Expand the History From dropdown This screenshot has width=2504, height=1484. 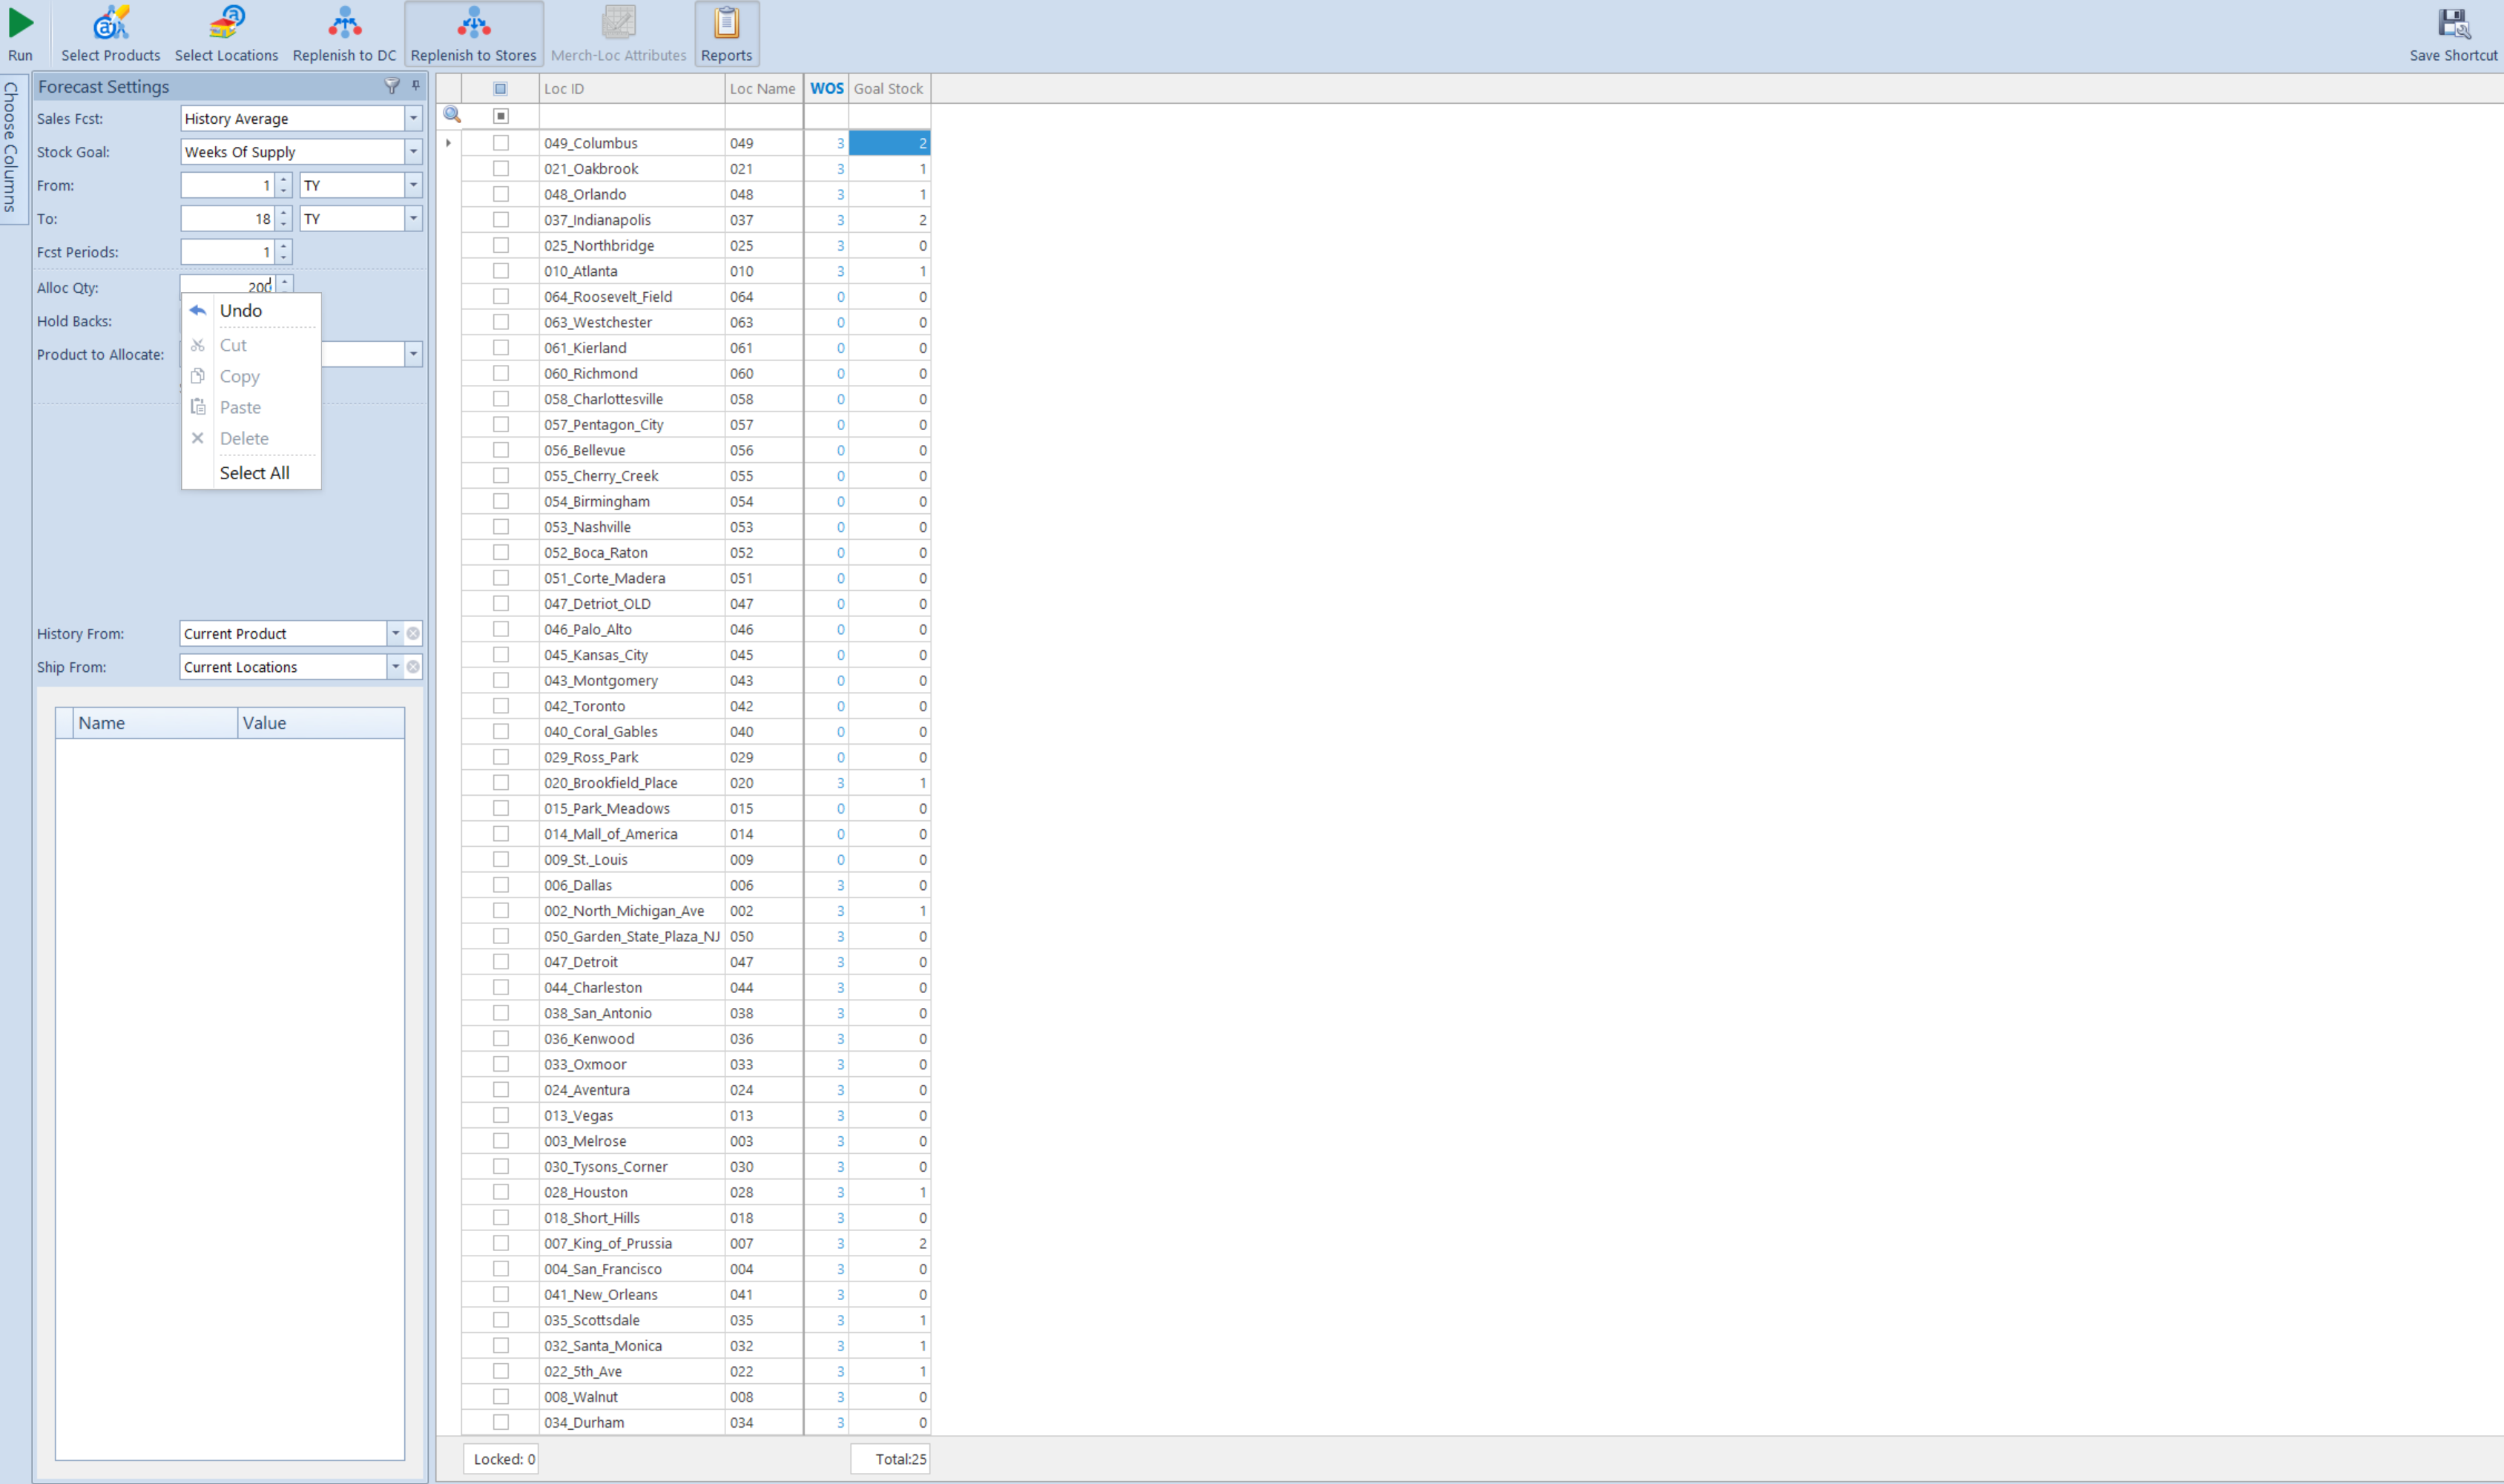tap(396, 634)
